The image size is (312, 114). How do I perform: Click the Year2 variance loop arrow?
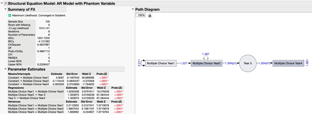(206, 58)
